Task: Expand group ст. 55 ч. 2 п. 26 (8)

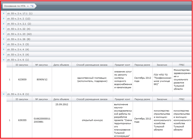Action: tap(4, 39)
